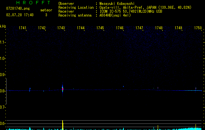Click the 1750 time axis marker
Viewport: 205px width, 130px height.
click(x=198, y=28)
